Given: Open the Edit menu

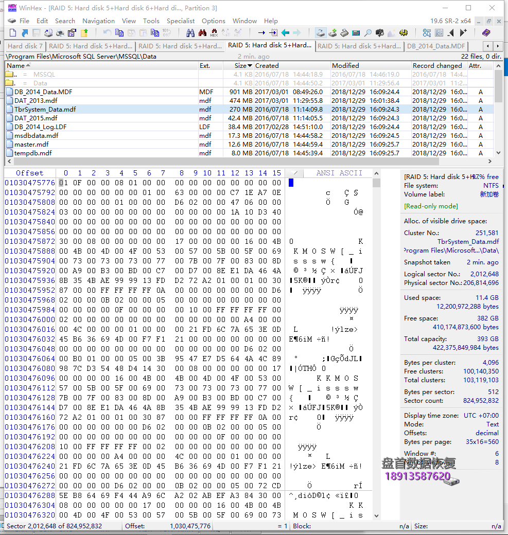Looking at the screenshot, I should click(x=42, y=21).
